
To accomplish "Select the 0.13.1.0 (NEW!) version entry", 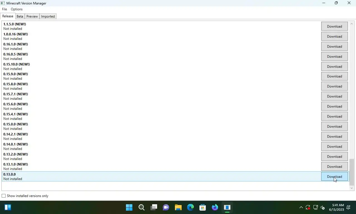I will (175, 166).
